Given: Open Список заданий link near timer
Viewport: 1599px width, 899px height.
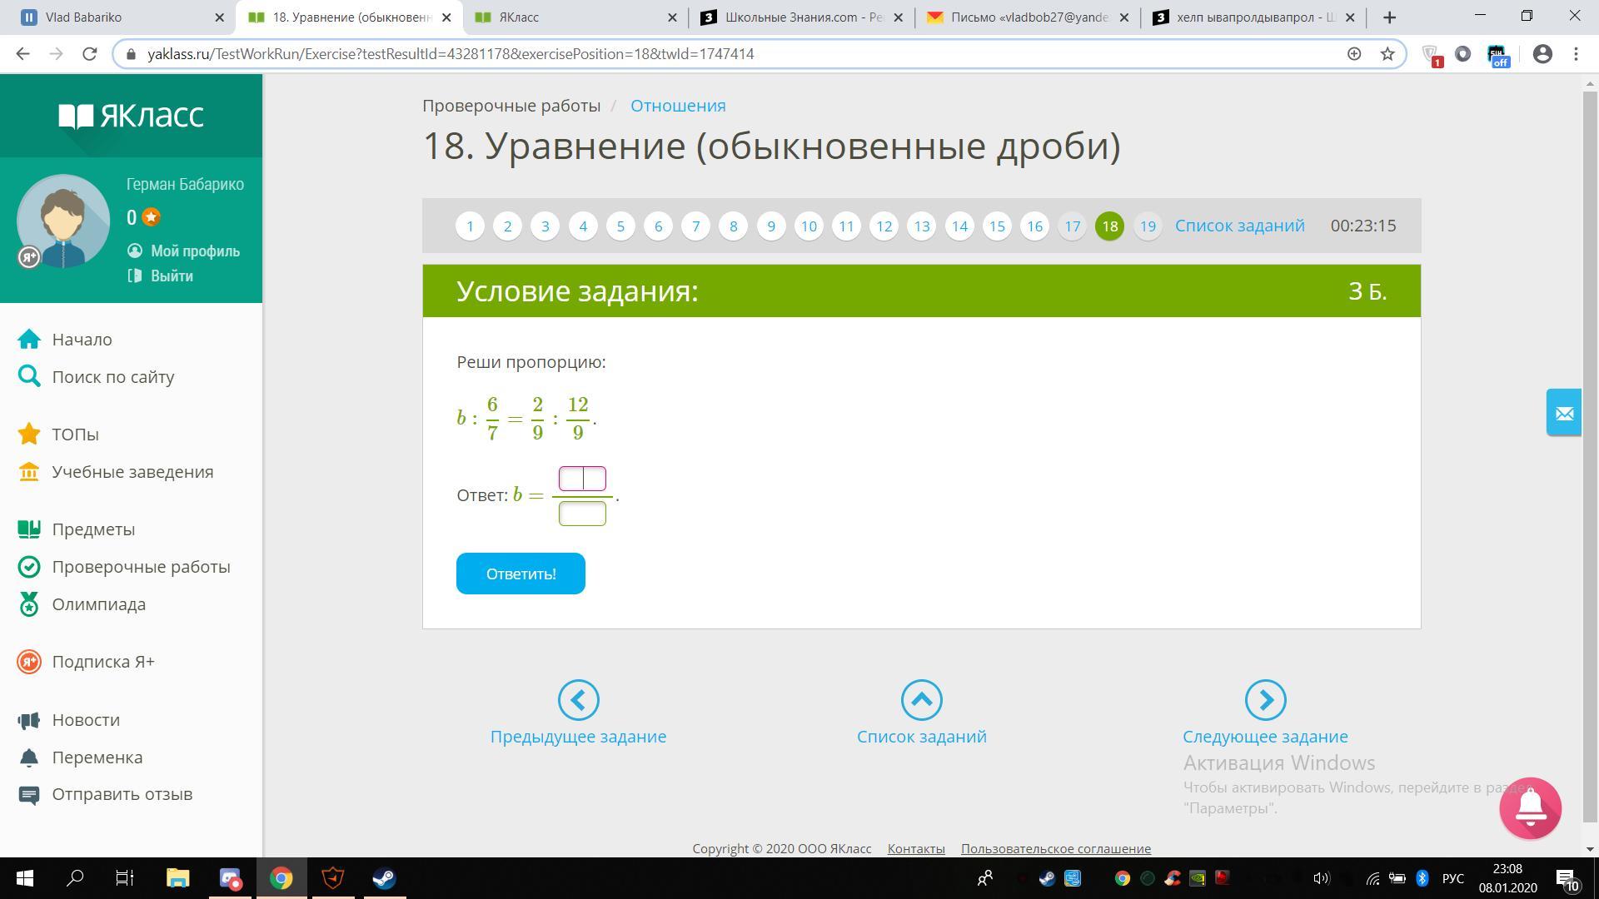Looking at the screenshot, I should [1239, 226].
